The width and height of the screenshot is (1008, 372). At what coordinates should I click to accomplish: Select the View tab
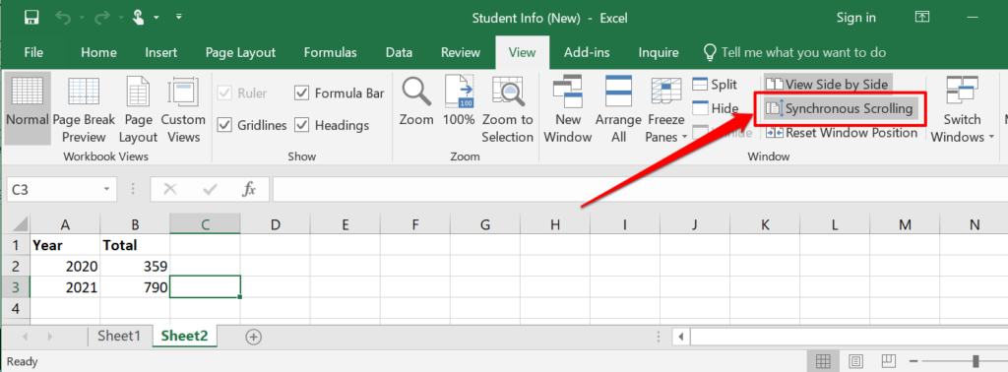[x=522, y=53]
